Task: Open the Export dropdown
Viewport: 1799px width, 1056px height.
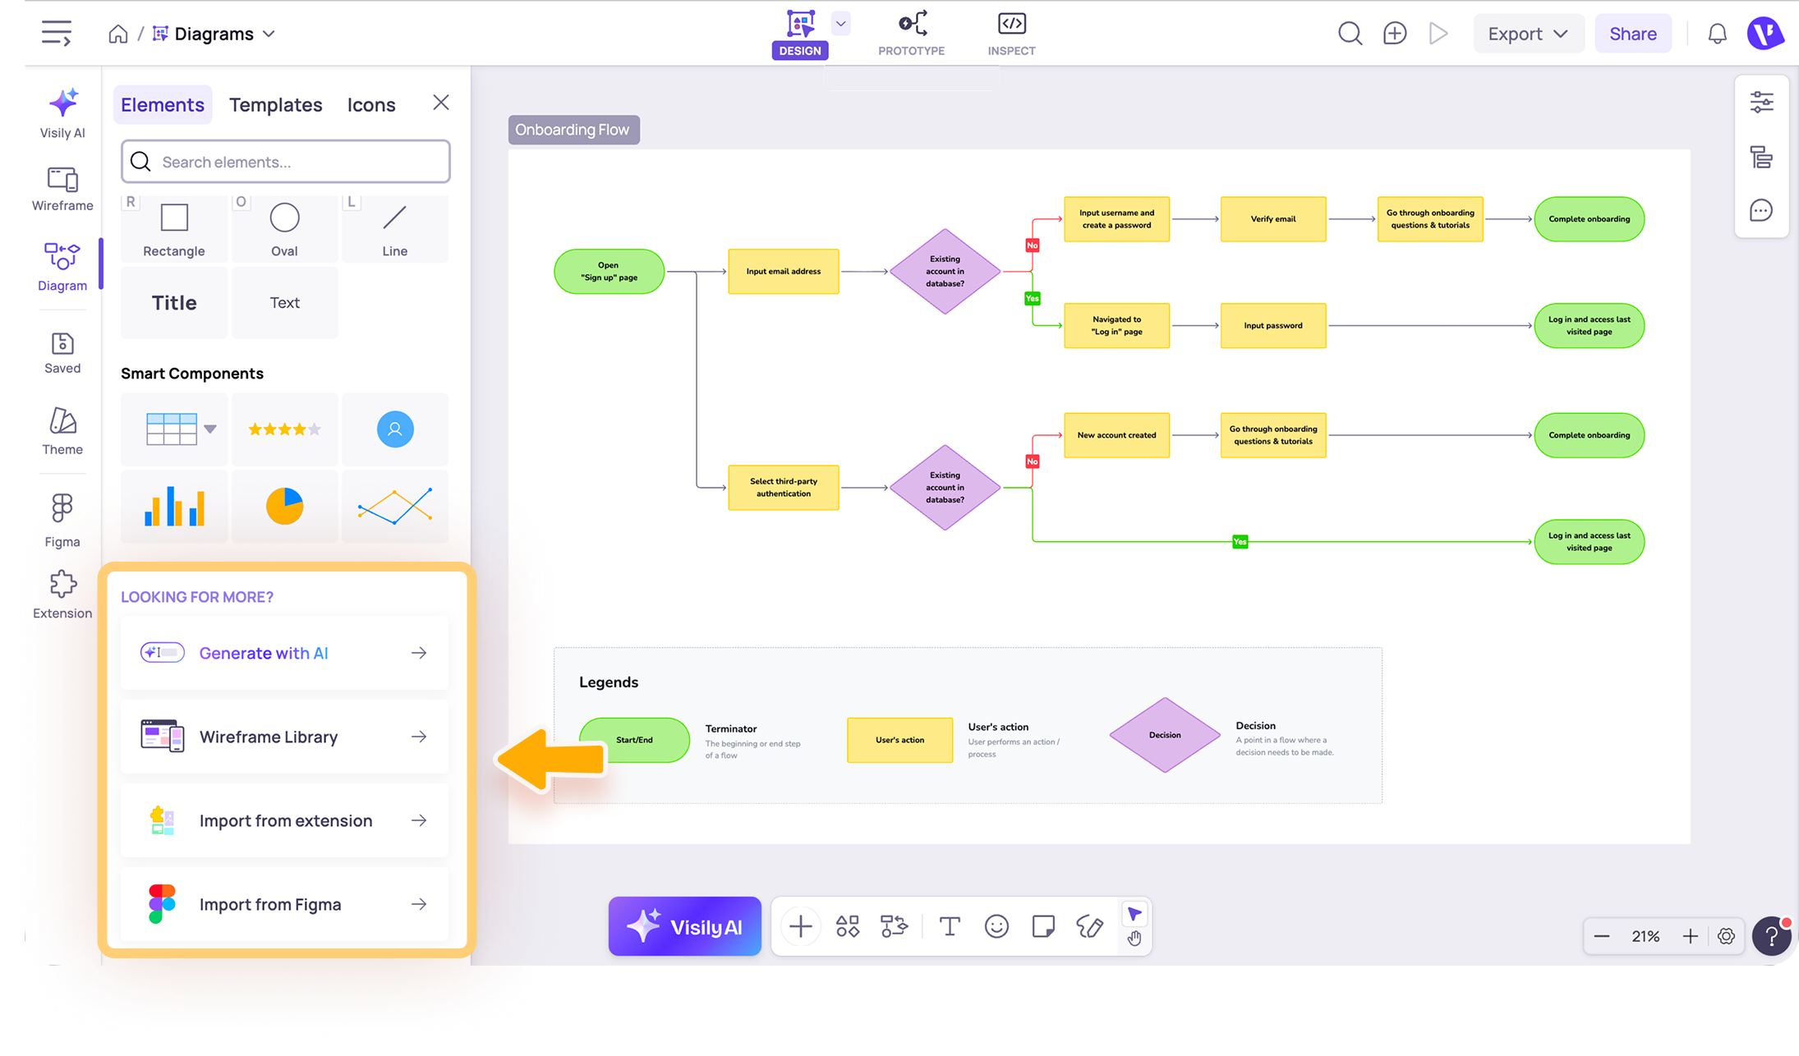Action: coord(1528,34)
